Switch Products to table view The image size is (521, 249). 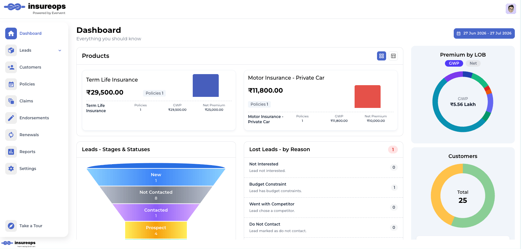[393, 56]
